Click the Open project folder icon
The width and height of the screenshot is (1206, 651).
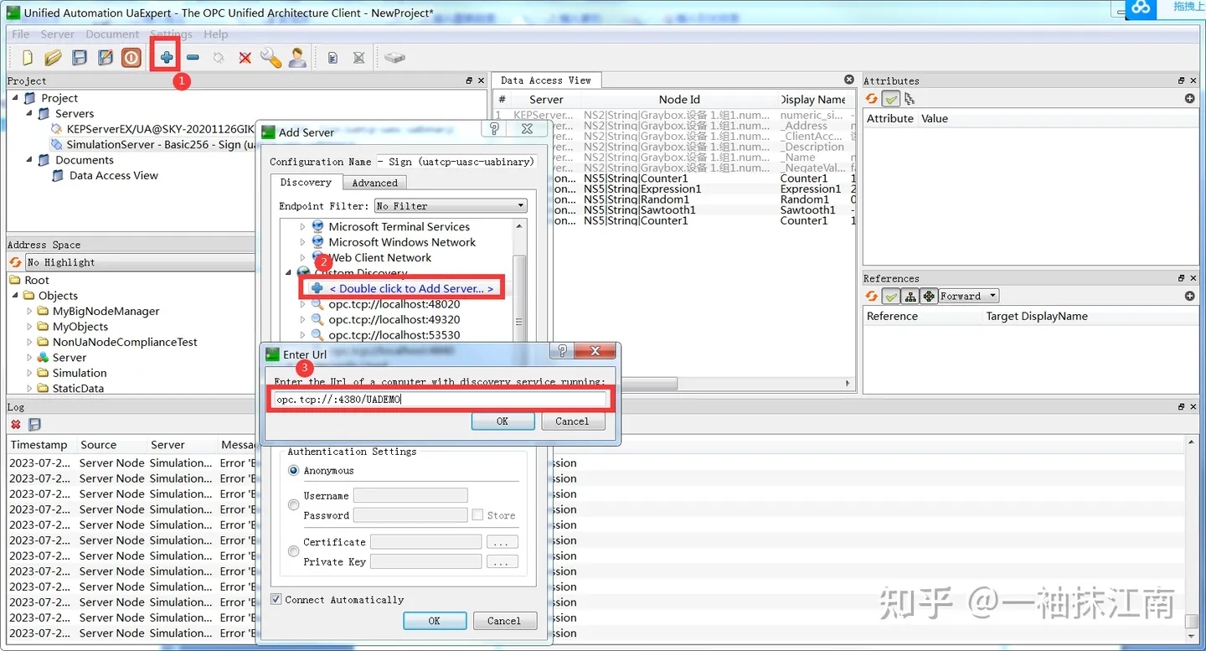(54, 58)
